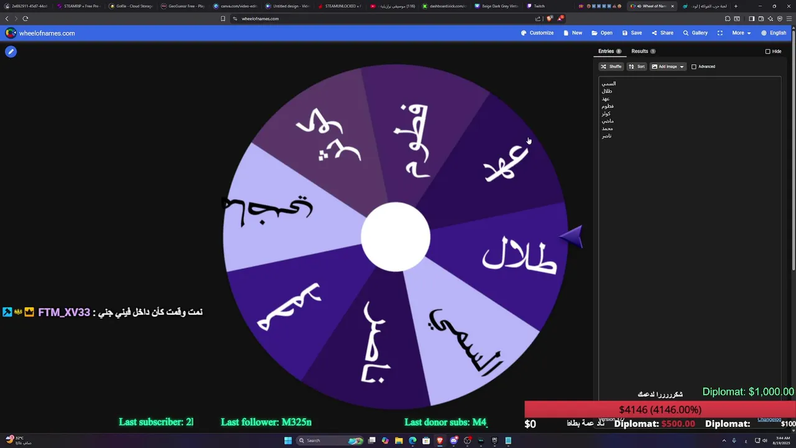Reload the page
Screen dimensions: 796x448
click(25, 19)
